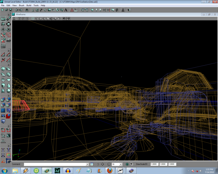The height and width of the screenshot is (174, 218).
Task: Open the Tools menu
Action: [x=36, y=5]
